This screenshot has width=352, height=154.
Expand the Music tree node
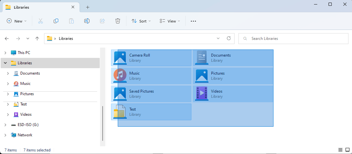[x=8, y=84]
